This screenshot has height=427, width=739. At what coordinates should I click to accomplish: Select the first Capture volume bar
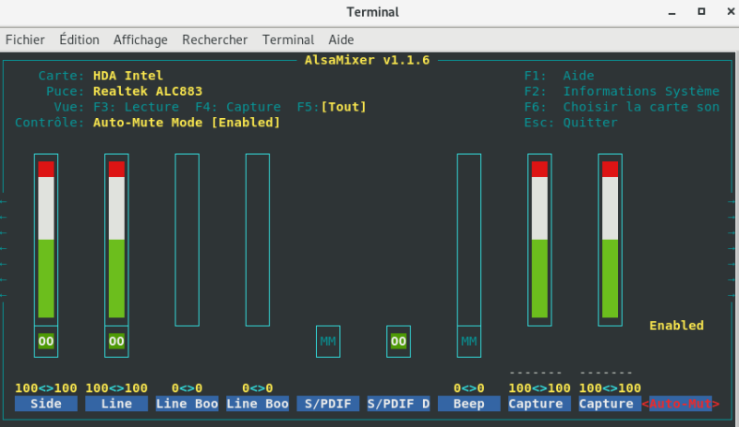tap(539, 240)
